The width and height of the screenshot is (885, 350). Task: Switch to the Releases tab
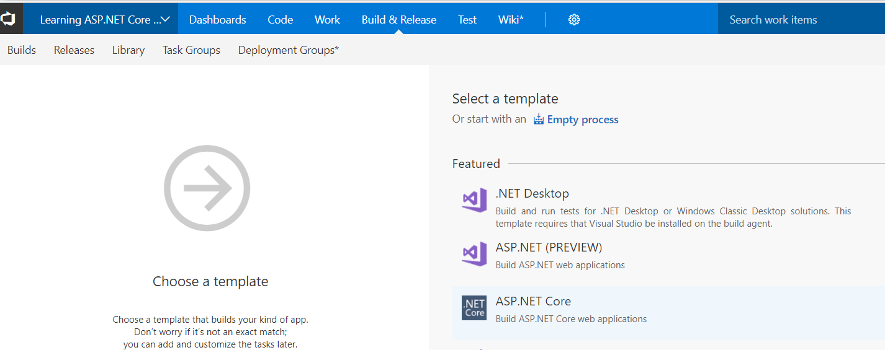[x=74, y=50]
